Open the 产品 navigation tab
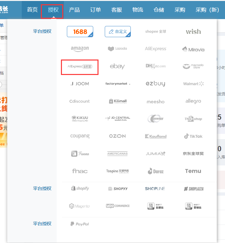 pyautogui.click(x=74, y=10)
